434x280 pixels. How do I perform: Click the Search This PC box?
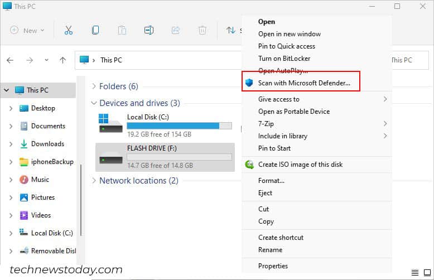coord(410,60)
